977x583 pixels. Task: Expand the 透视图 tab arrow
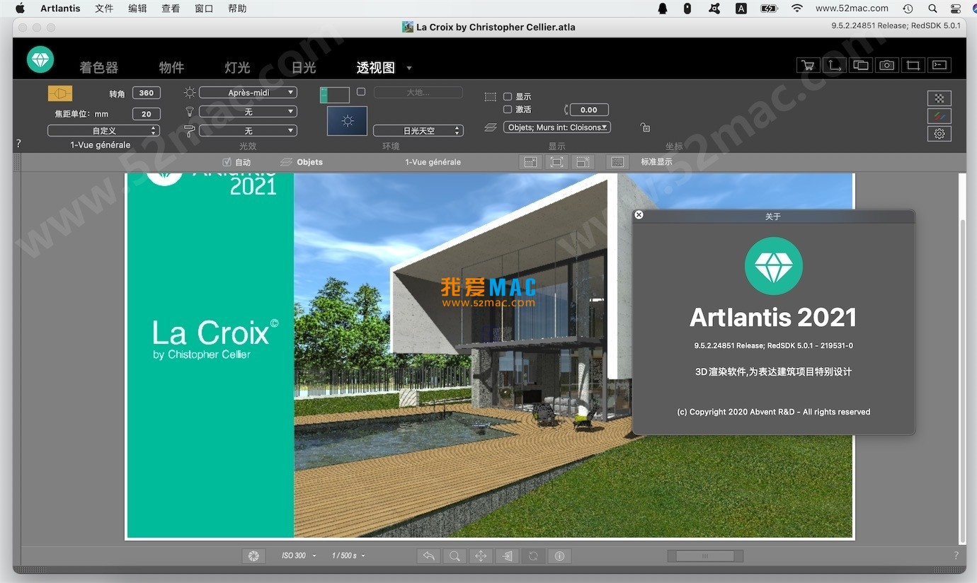409,68
